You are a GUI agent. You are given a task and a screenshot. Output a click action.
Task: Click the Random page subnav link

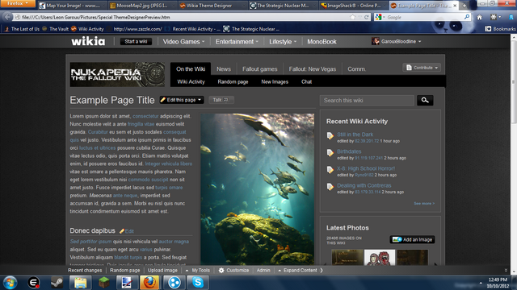pyautogui.click(x=233, y=82)
